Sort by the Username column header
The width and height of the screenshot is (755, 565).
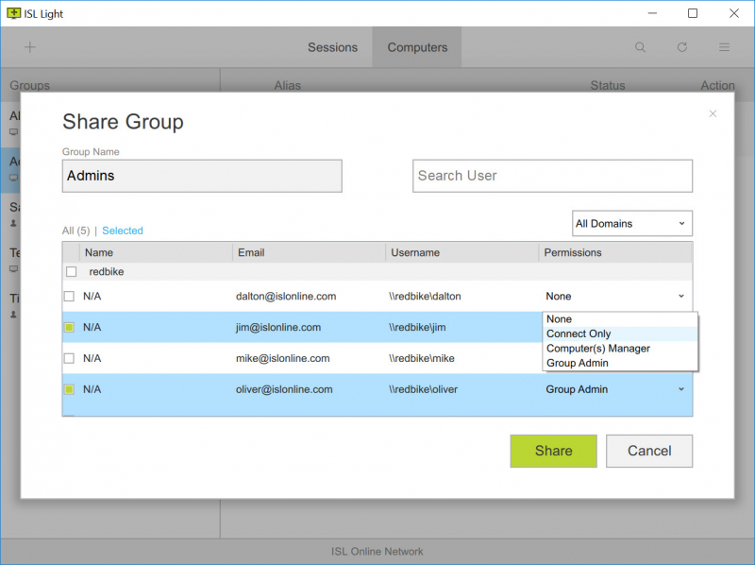[462, 252]
